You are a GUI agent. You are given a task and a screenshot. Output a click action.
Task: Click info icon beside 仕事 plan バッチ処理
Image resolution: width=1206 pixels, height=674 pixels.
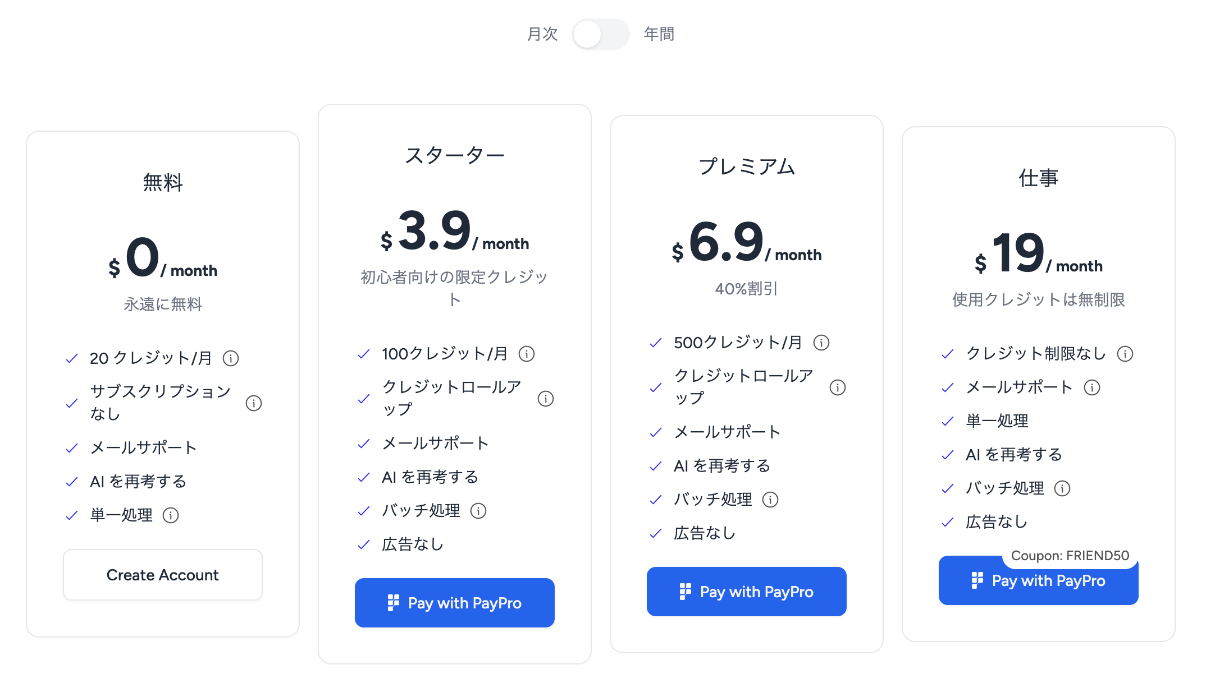point(1062,488)
